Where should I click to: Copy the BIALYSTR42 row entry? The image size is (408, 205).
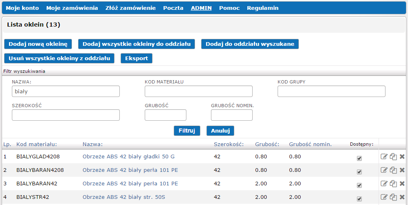click(393, 197)
